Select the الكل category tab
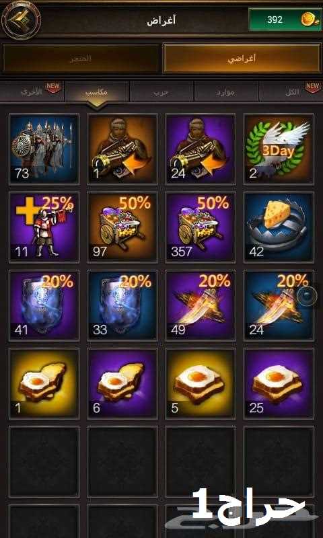 point(291,92)
